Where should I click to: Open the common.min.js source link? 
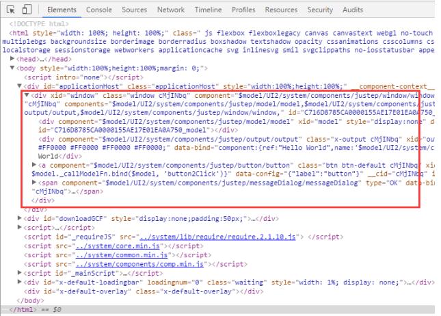coord(122,255)
